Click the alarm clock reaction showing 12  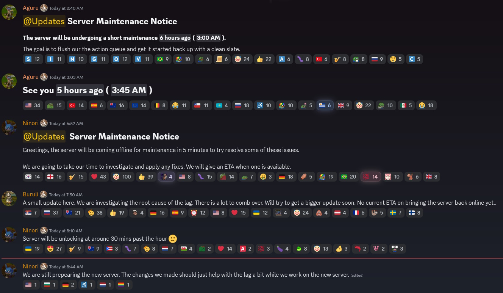[x=198, y=213]
